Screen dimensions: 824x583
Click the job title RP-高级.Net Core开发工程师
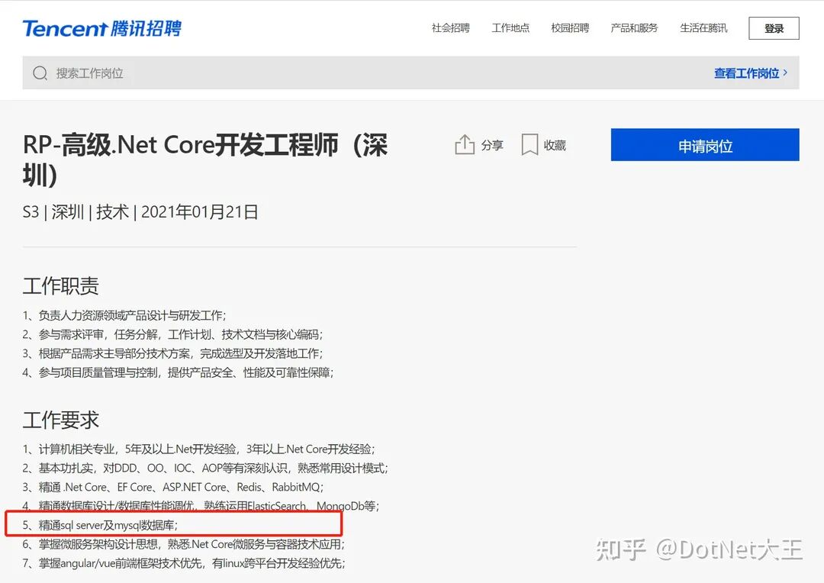205,159
